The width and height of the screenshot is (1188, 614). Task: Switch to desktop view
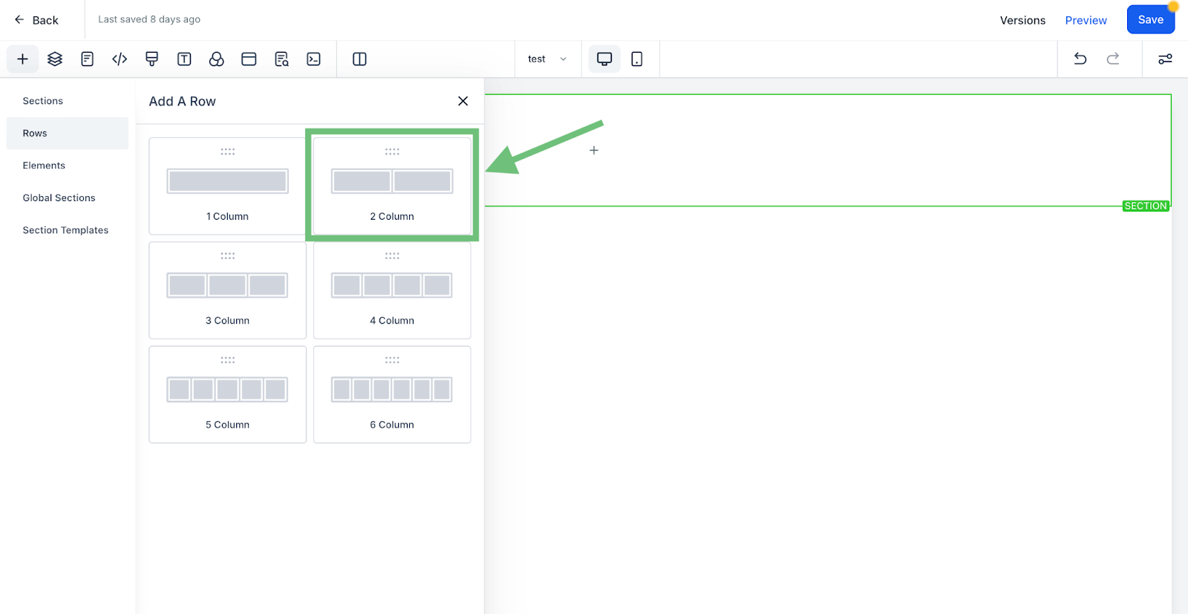(x=604, y=59)
